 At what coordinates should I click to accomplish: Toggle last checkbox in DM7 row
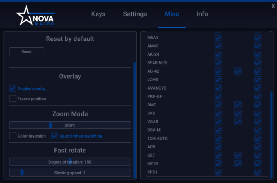[x=258, y=105]
